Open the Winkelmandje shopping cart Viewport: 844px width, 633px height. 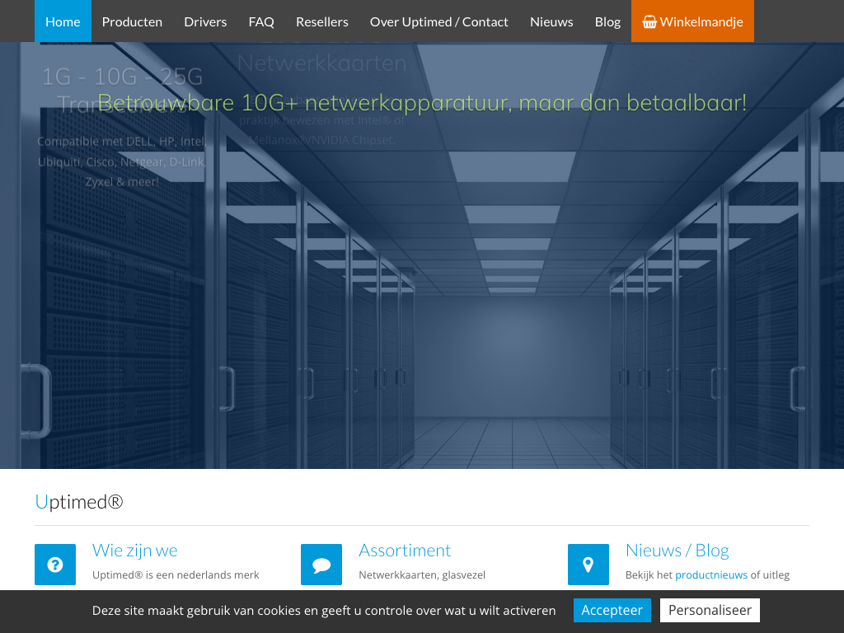[692, 21]
